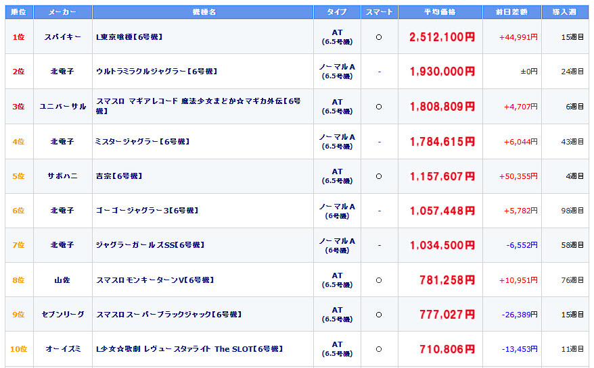Screen dimensions: 594x368
Task: Click the difference -6,552円
Action: point(522,245)
